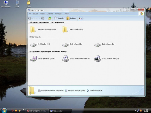Click the Mój komputer title bar icon

pyautogui.click(x=29, y=10)
